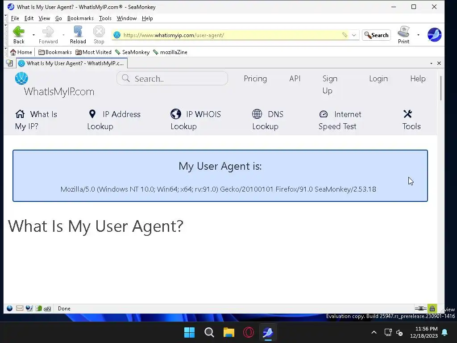
Task: Go to What Is My IP? page
Action: pyautogui.click(x=36, y=120)
